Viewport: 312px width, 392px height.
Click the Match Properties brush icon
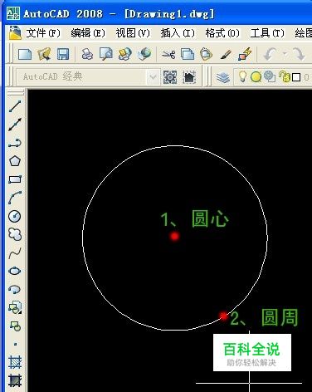tap(226, 54)
